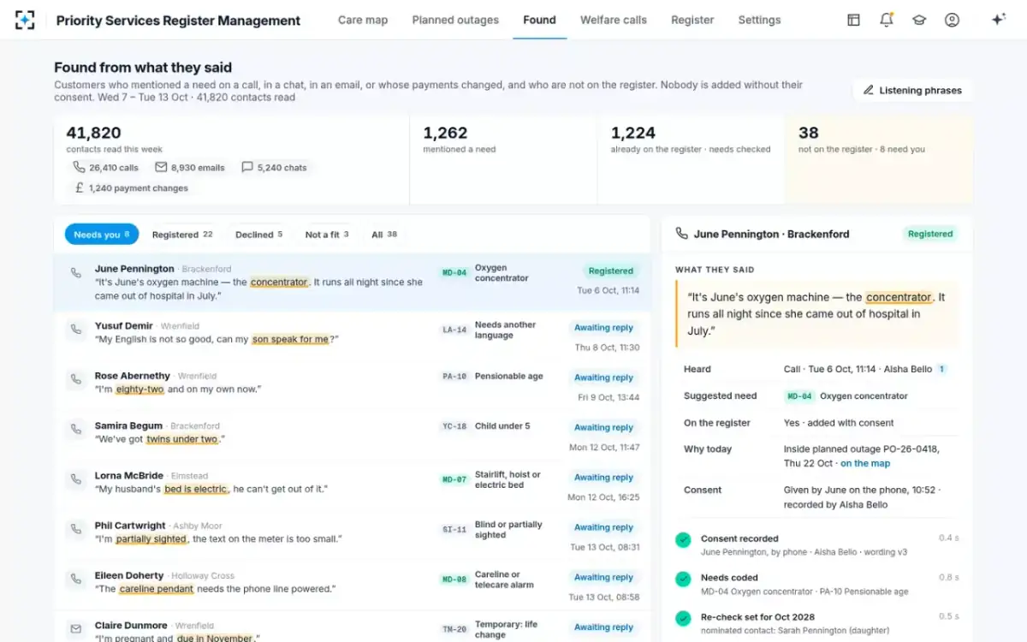The height and width of the screenshot is (642, 1027).
Task: Click the app logo icon
Action: pos(25,20)
